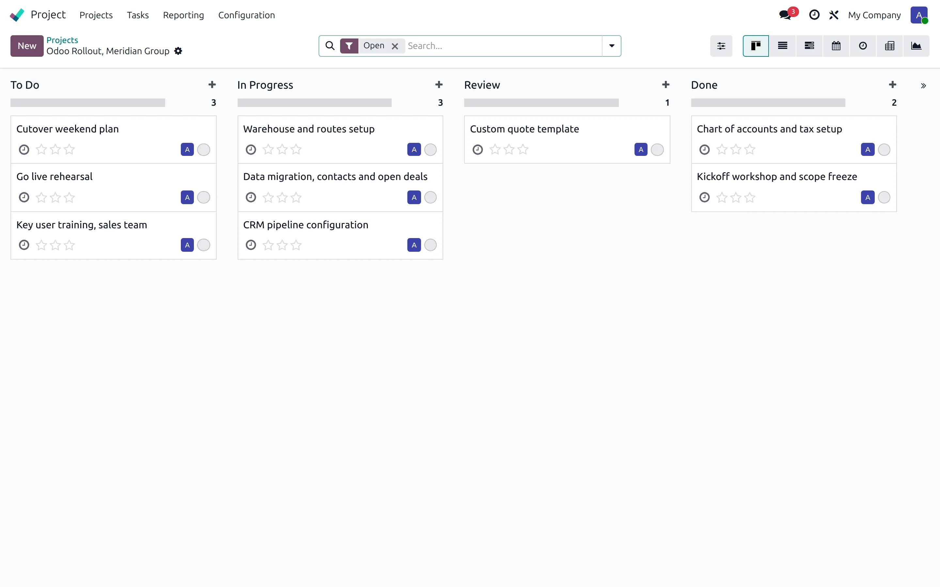Add a task in In Progress column
The image size is (940, 587).
[x=439, y=85]
